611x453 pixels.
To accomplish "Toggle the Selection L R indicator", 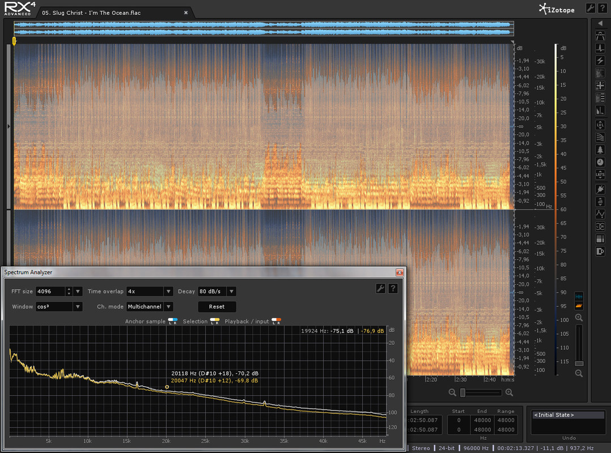I will (215, 321).
